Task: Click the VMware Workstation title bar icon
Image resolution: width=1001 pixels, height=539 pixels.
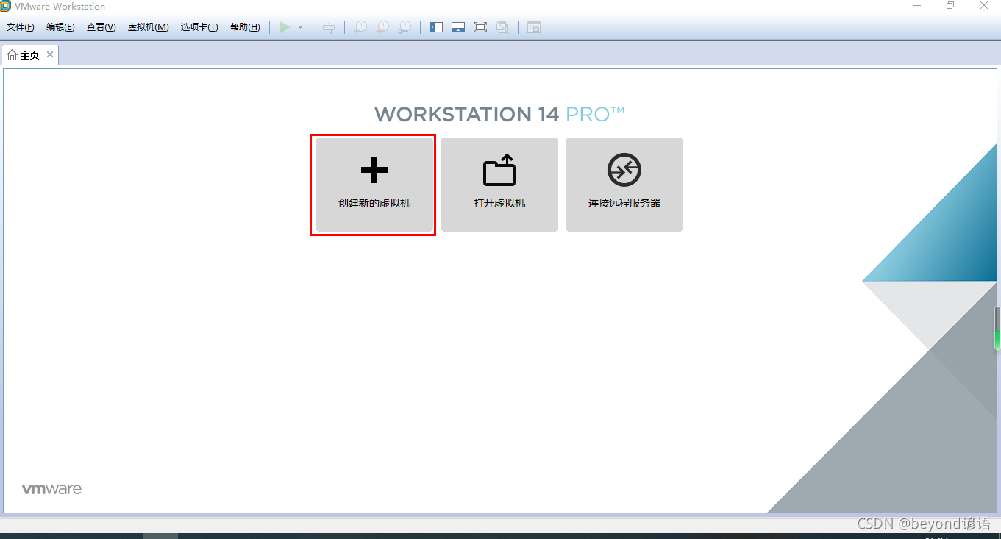Action: pyautogui.click(x=6, y=6)
